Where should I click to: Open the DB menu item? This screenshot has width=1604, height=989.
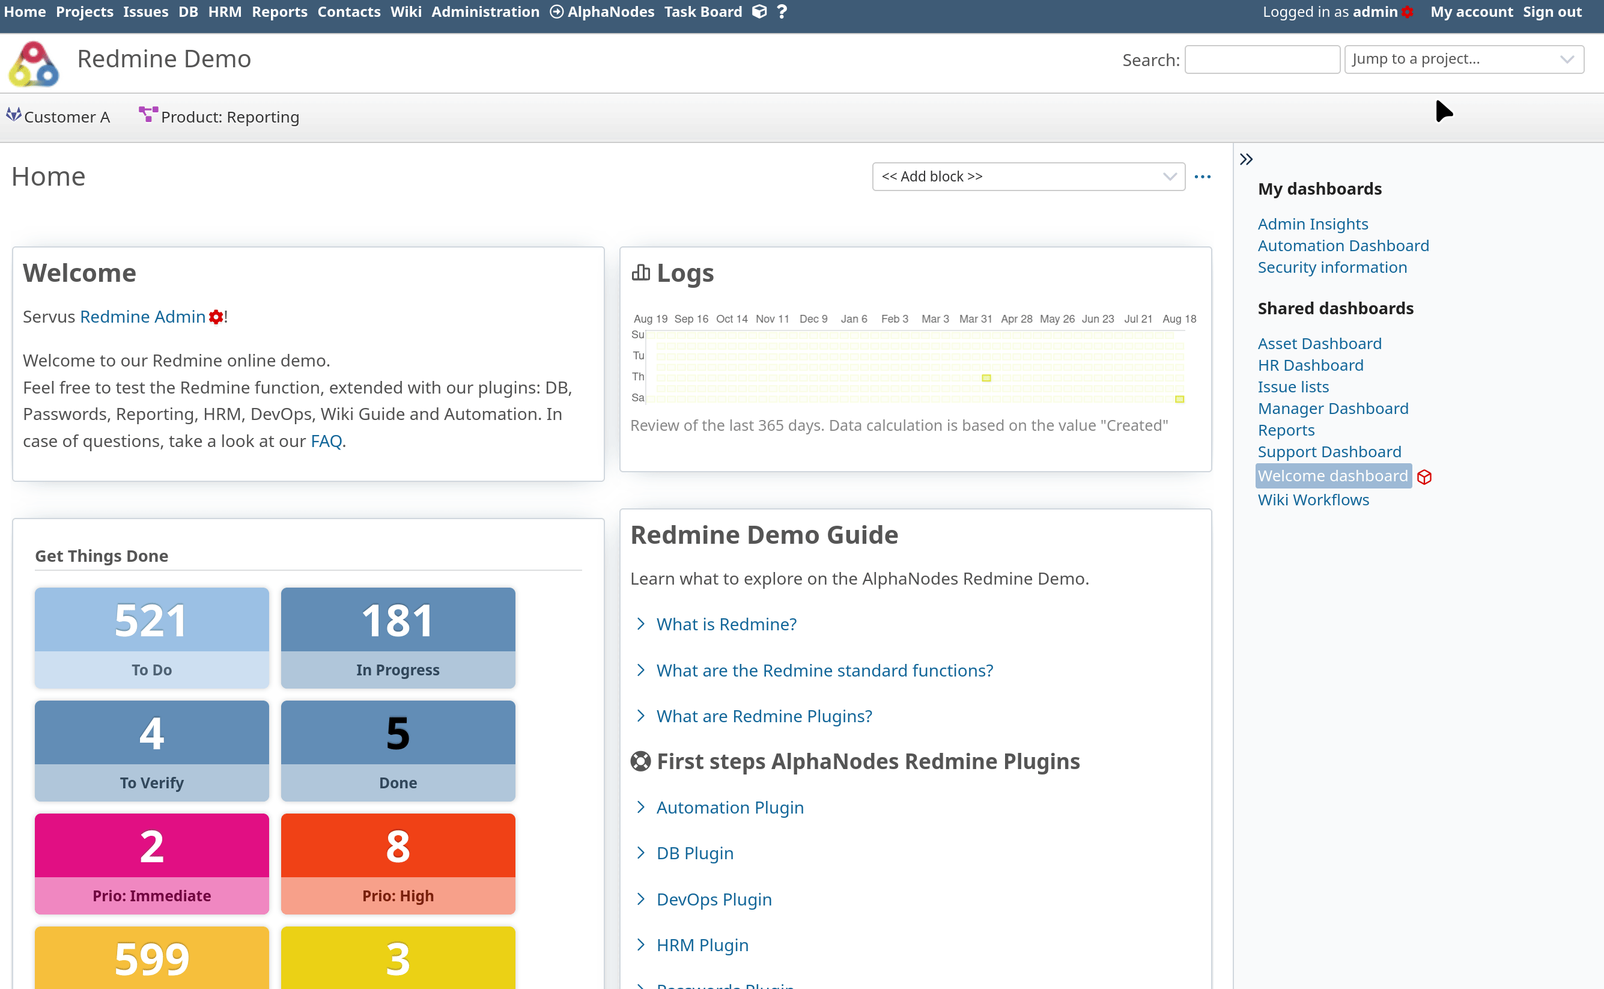(x=188, y=12)
